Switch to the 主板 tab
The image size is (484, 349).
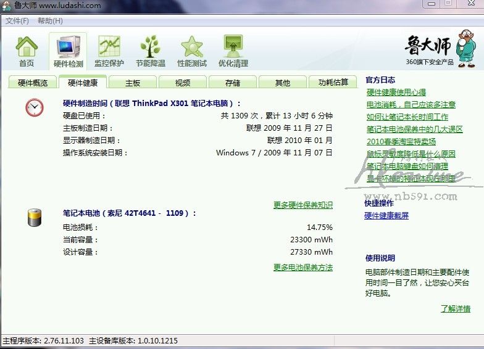pos(133,83)
